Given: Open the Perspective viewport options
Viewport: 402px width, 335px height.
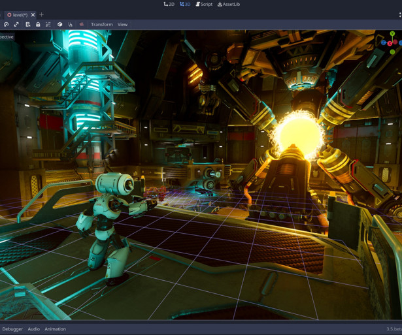Looking at the screenshot, I should 7,37.
